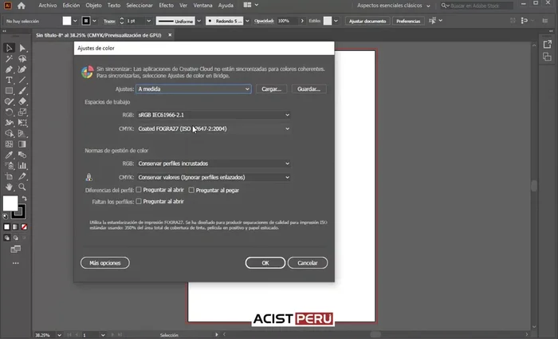The image size is (558, 339).
Task: Select the Column Graph tool
Action: pos(22,166)
